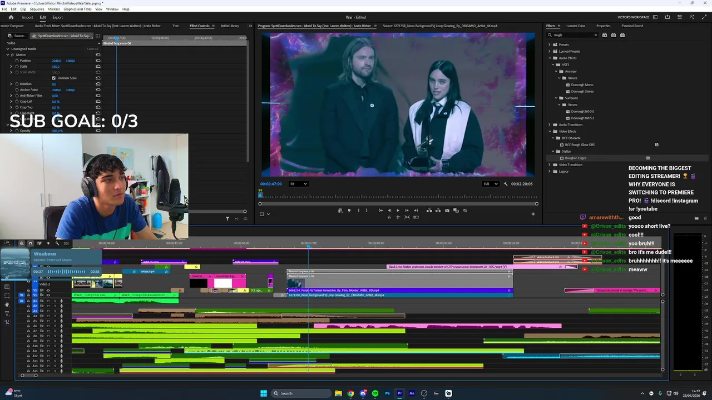The image size is (712, 400).
Task: Open Chrome from the Windows taskbar
Action: [x=350, y=393]
